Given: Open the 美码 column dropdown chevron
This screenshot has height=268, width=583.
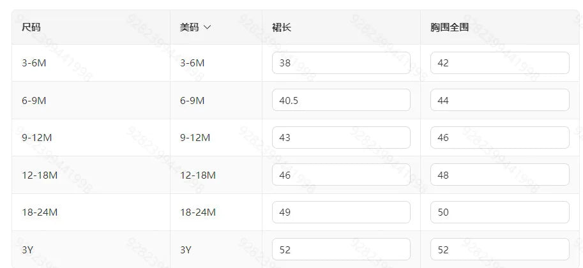Looking at the screenshot, I should pos(207,27).
